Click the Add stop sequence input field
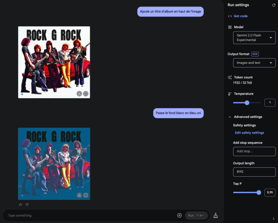Viewport: 278px width, 223px height. click(254, 151)
